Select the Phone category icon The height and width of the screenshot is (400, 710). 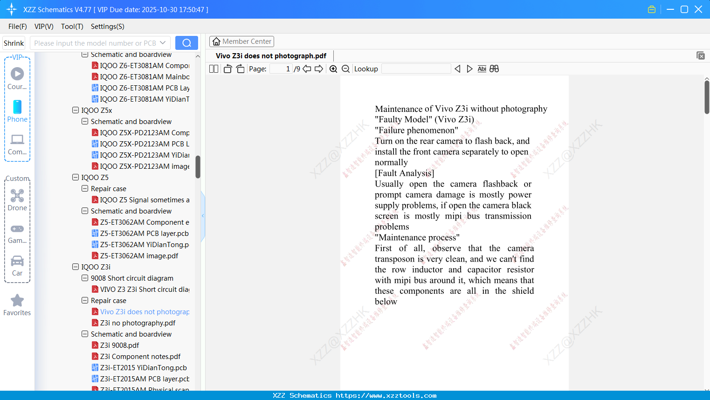(x=17, y=111)
